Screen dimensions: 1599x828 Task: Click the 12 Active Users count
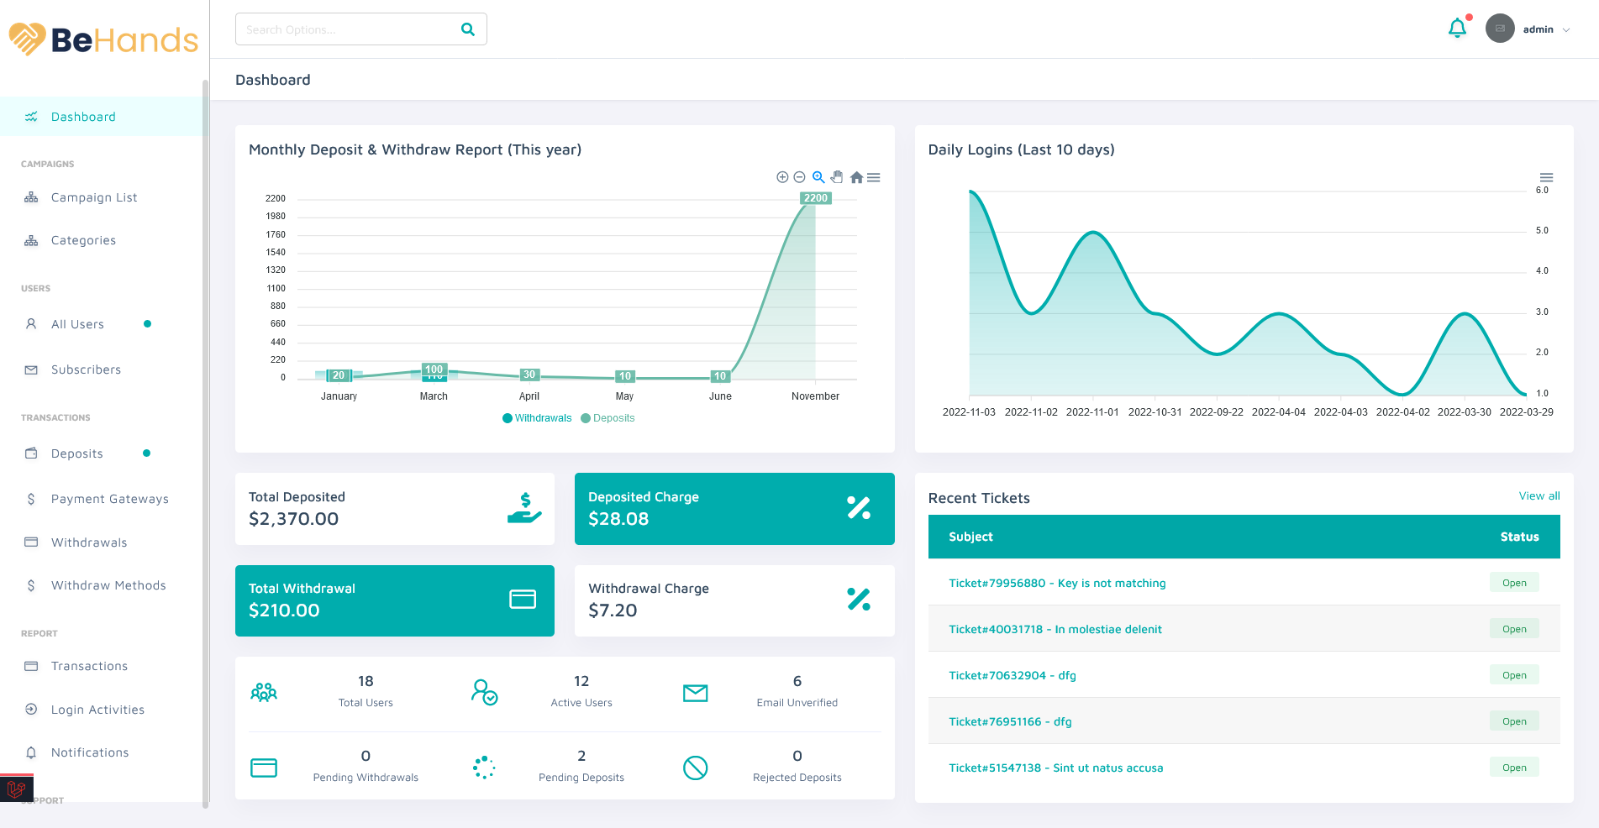(581, 681)
